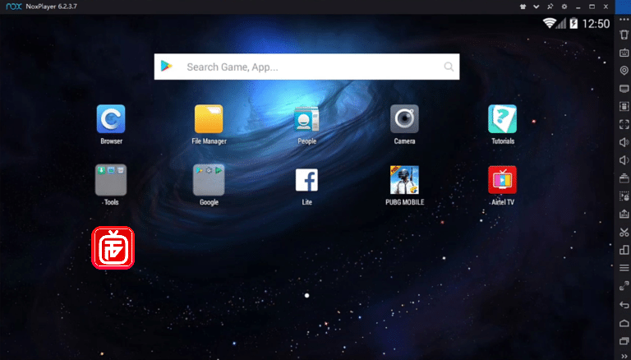The image size is (631, 360).
Task: Open NoxPlayer system settings gear
Action: pos(564,7)
